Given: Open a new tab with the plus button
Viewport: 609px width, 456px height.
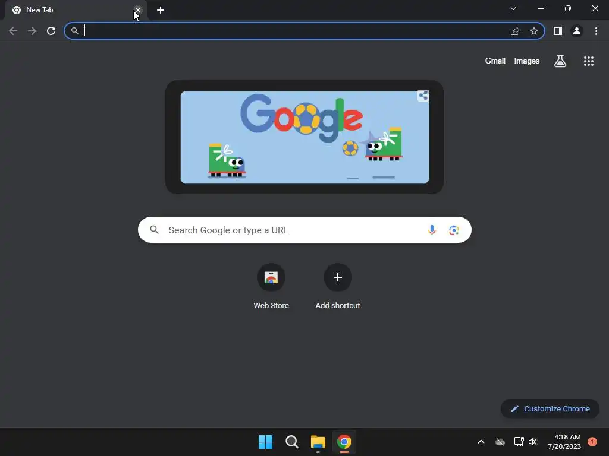Looking at the screenshot, I should (x=161, y=10).
